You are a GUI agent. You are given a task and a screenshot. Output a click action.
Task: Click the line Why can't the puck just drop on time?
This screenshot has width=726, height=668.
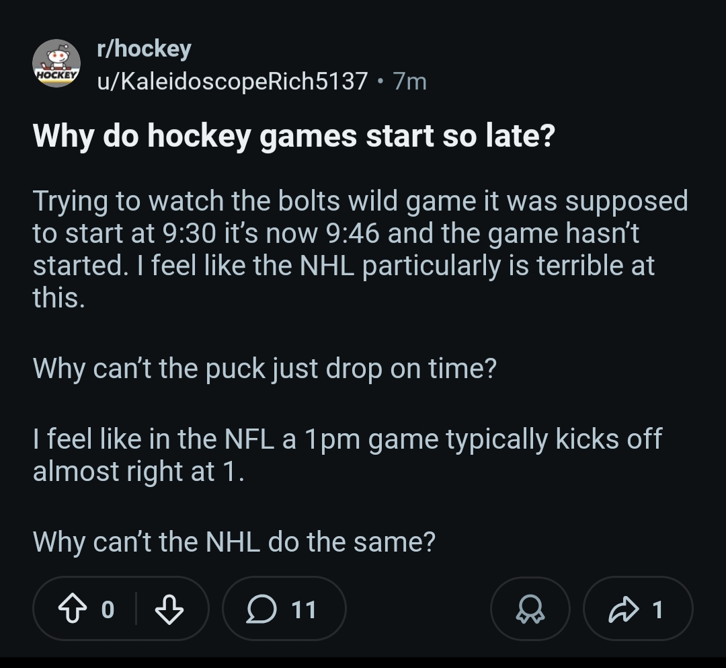[264, 369]
